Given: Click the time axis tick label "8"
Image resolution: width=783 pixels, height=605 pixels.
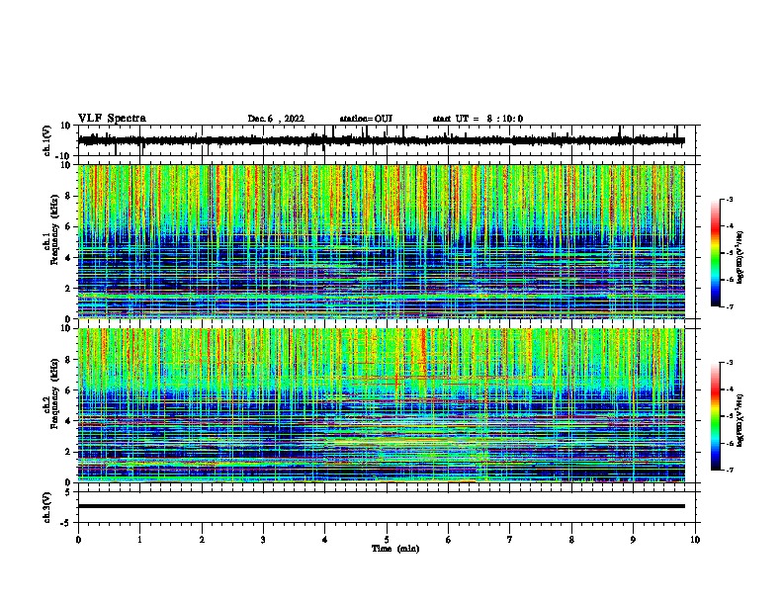Looking at the screenshot, I should pyautogui.click(x=571, y=540).
